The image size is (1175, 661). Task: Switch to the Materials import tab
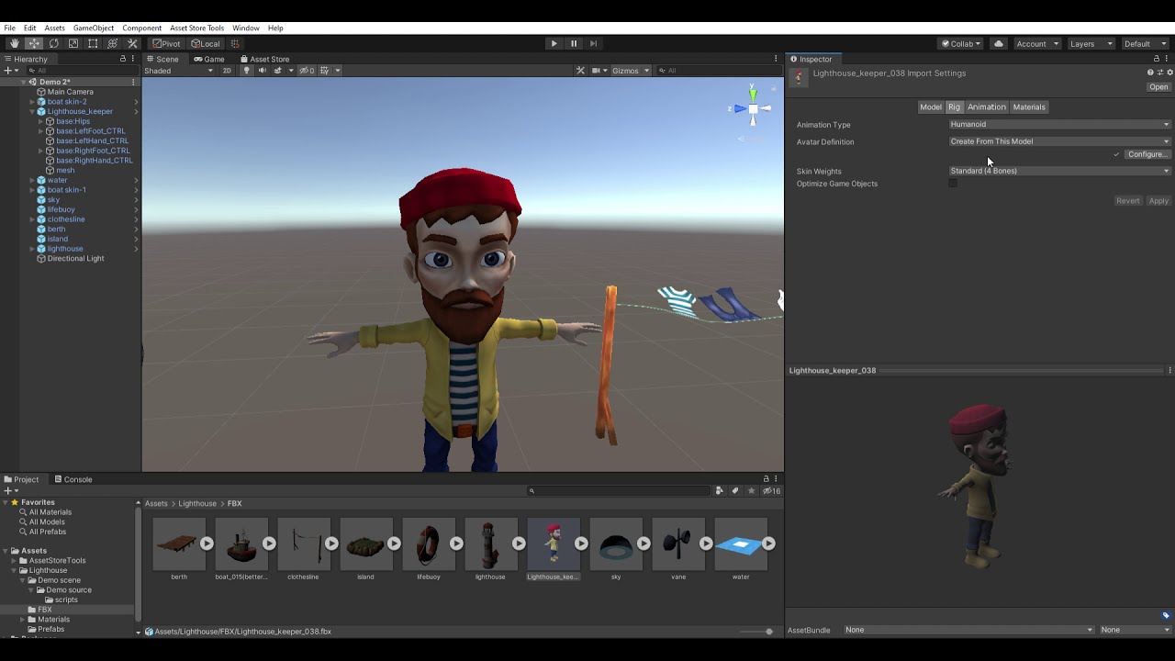(x=1029, y=107)
